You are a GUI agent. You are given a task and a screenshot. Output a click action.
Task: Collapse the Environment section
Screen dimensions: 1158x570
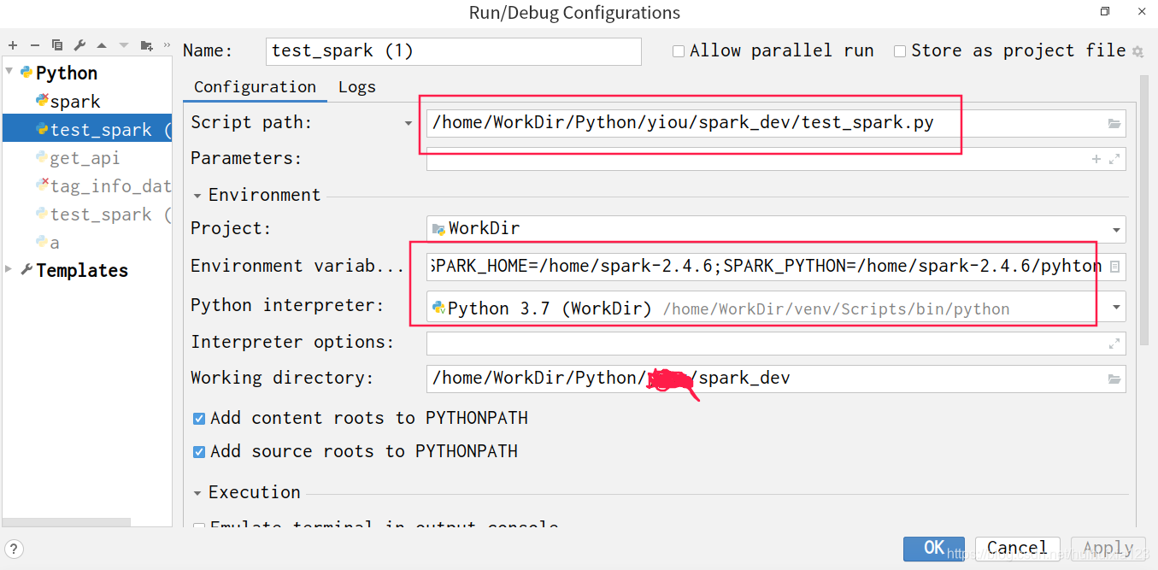pyautogui.click(x=197, y=196)
